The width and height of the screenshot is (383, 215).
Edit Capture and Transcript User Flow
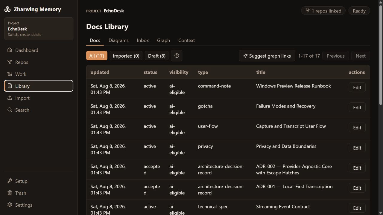tap(357, 128)
